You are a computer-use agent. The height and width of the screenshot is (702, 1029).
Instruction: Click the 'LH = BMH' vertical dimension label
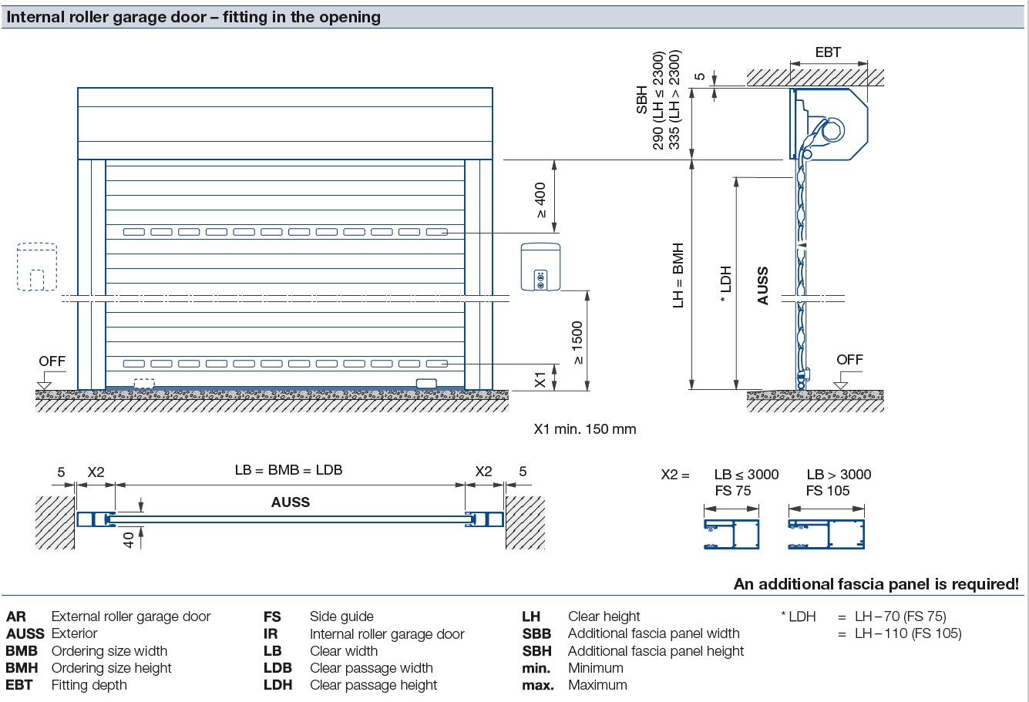(678, 276)
